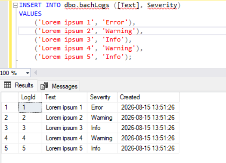Screen dimensions: 226x163
Task: Click 'Lorem ipsum 4' string in code
Action: click(x=66, y=48)
